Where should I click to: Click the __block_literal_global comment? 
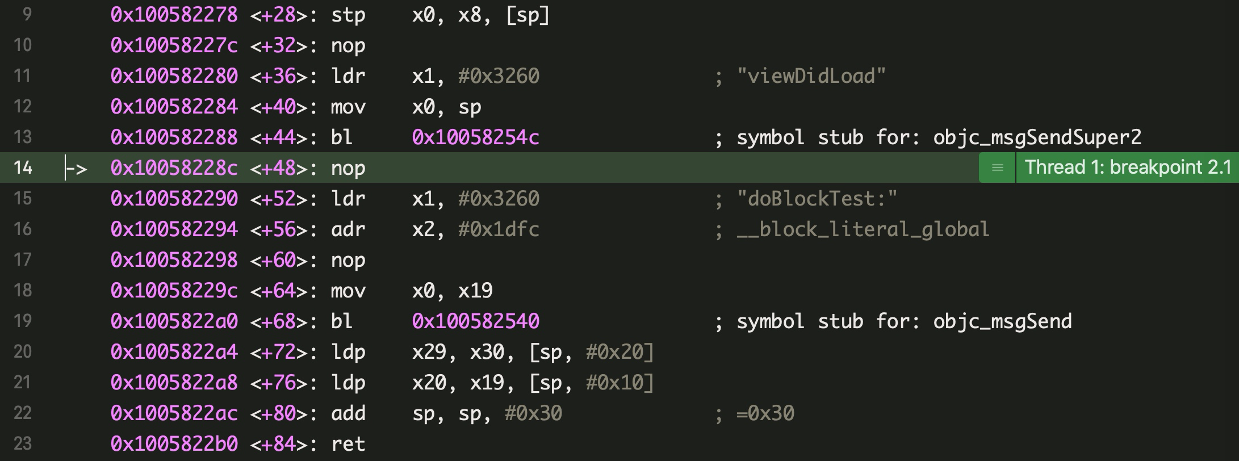[863, 229]
